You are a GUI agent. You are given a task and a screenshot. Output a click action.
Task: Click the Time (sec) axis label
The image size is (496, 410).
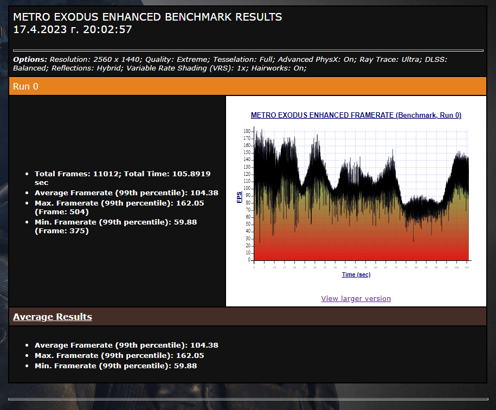coord(356,274)
